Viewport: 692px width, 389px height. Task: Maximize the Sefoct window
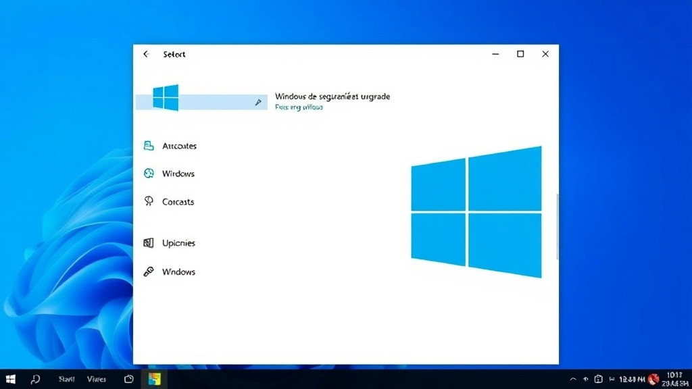521,54
